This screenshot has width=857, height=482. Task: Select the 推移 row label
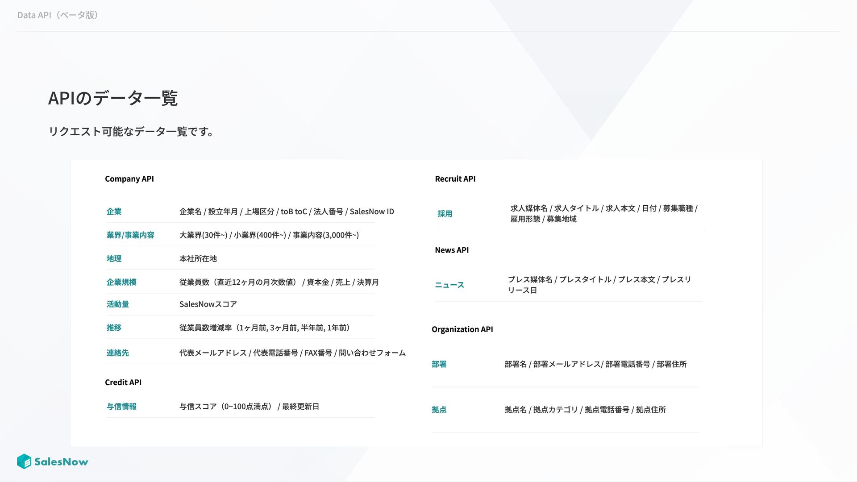click(114, 328)
